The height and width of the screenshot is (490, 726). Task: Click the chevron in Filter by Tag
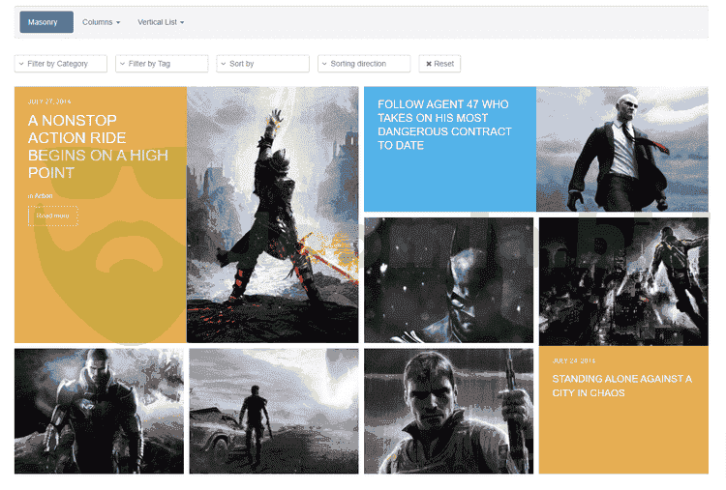click(x=122, y=64)
